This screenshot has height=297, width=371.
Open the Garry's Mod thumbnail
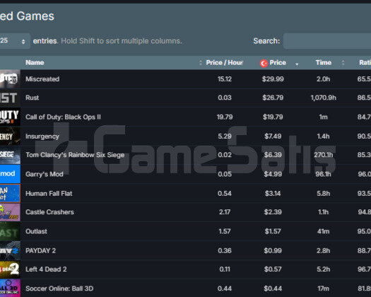10,174
